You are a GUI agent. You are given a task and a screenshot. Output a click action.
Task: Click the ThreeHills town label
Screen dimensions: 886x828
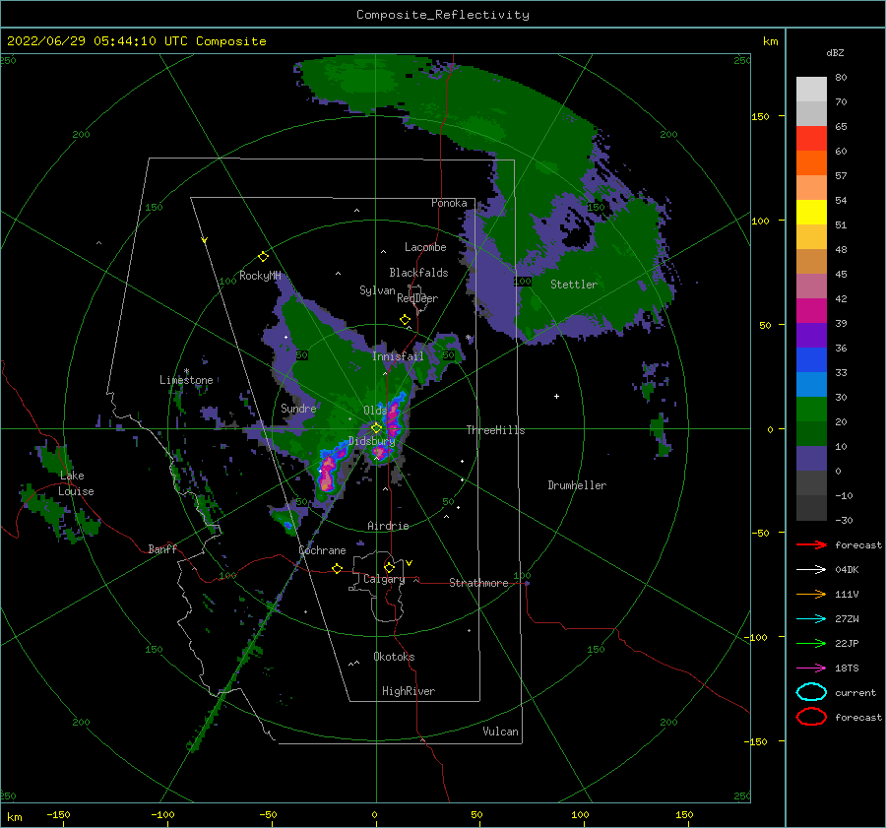point(495,430)
